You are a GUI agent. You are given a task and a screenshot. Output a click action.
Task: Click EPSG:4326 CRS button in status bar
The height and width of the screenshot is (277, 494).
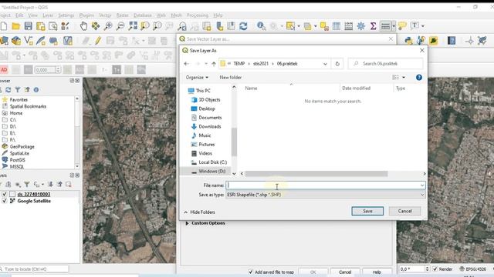click(x=472, y=269)
